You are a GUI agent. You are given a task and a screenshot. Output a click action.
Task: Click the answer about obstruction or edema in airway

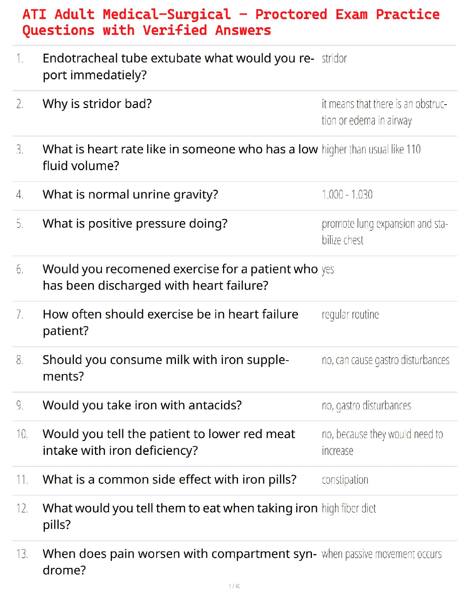[x=384, y=112]
